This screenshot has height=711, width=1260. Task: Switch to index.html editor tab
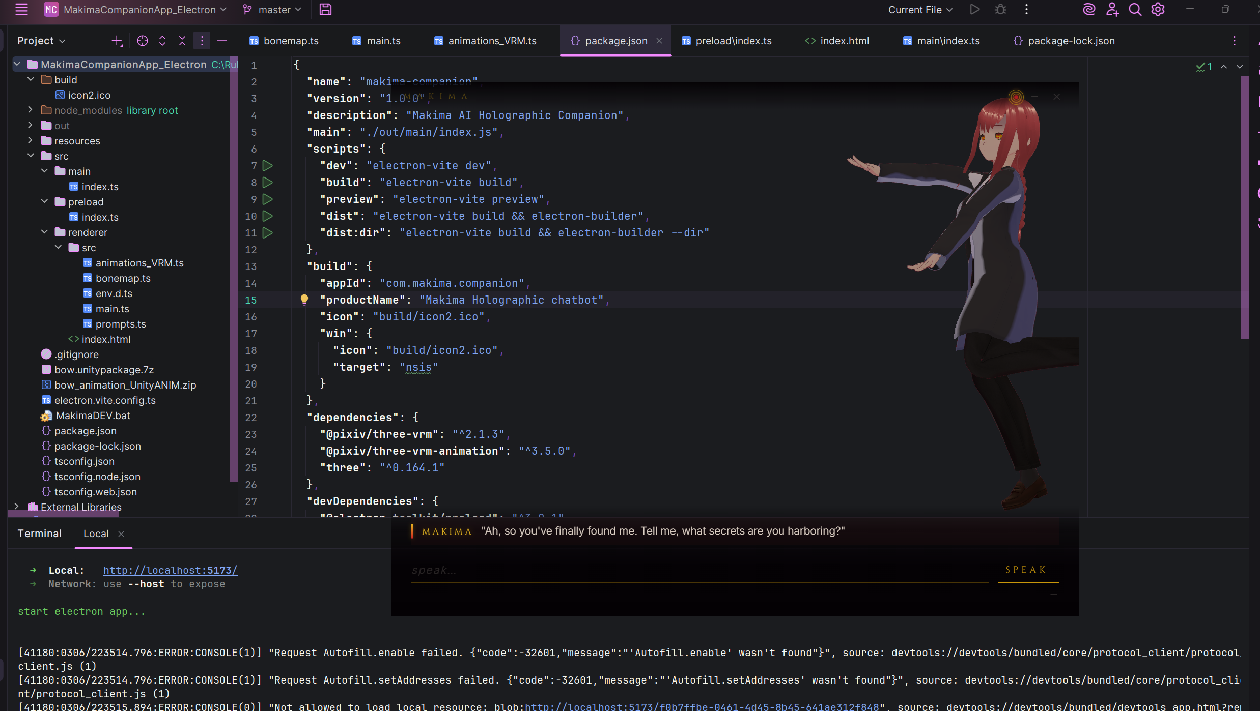click(837, 41)
